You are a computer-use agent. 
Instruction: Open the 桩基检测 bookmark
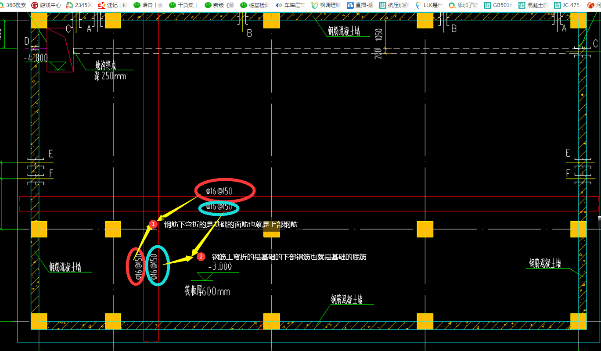pyautogui.click(x=255, y=5)
